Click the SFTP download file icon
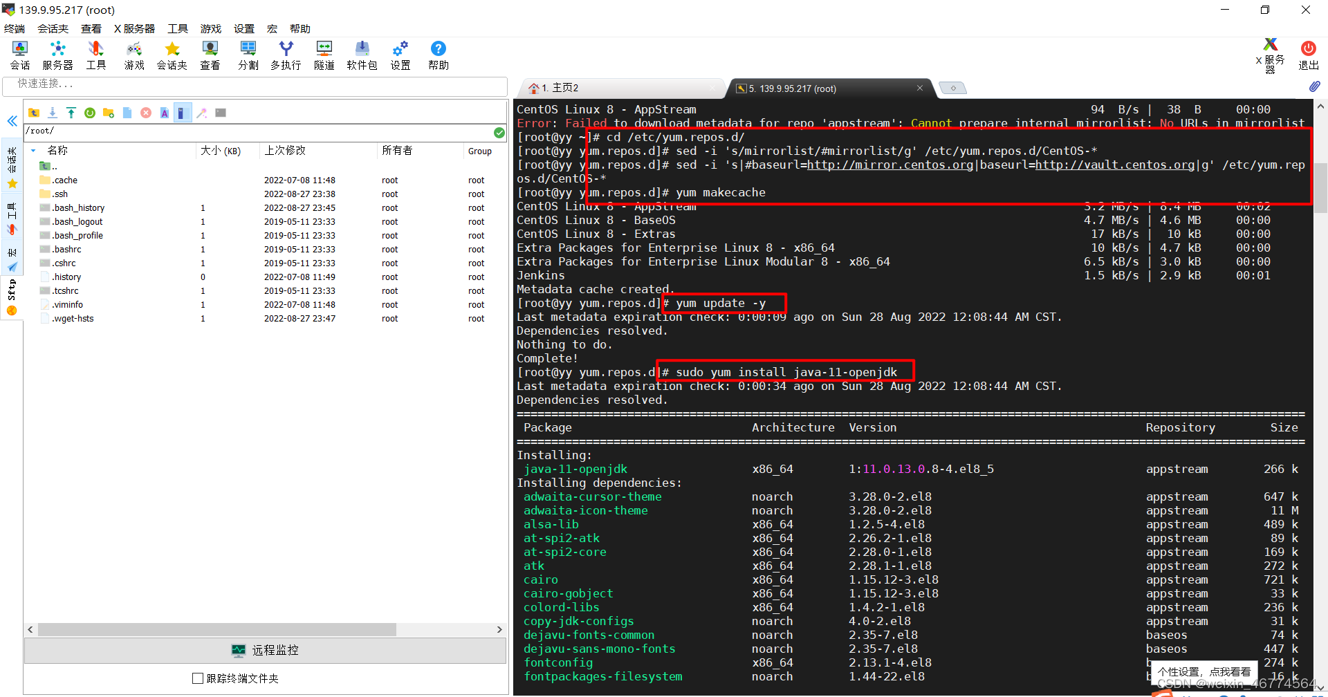1328x697 pixels. click(x=53, y=113)
